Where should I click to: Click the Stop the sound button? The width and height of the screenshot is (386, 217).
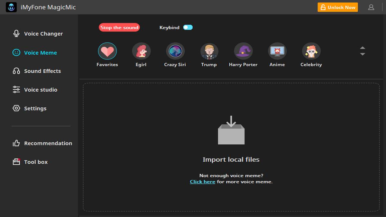point(119,27)
